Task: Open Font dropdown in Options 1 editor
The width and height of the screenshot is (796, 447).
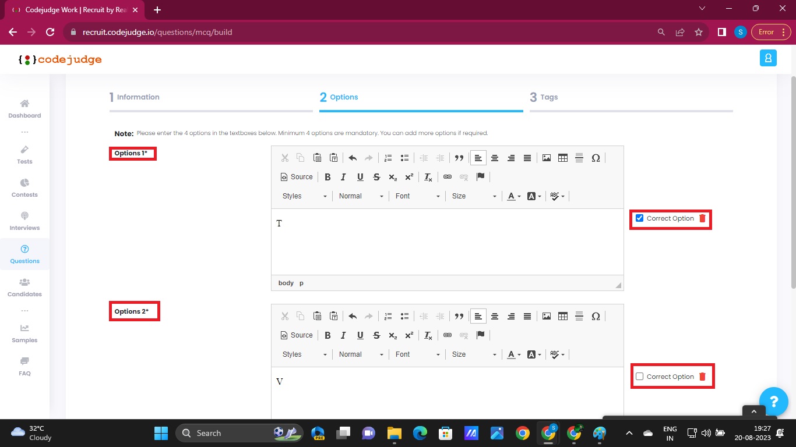Action: pyautogui.click(x=418, y=196)
